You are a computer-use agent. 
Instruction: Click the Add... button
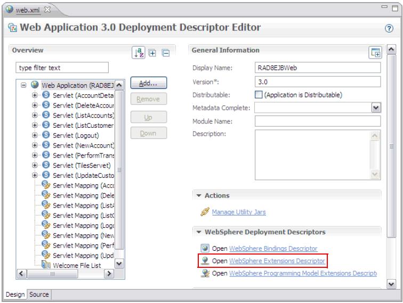click(x=149, y=83)
